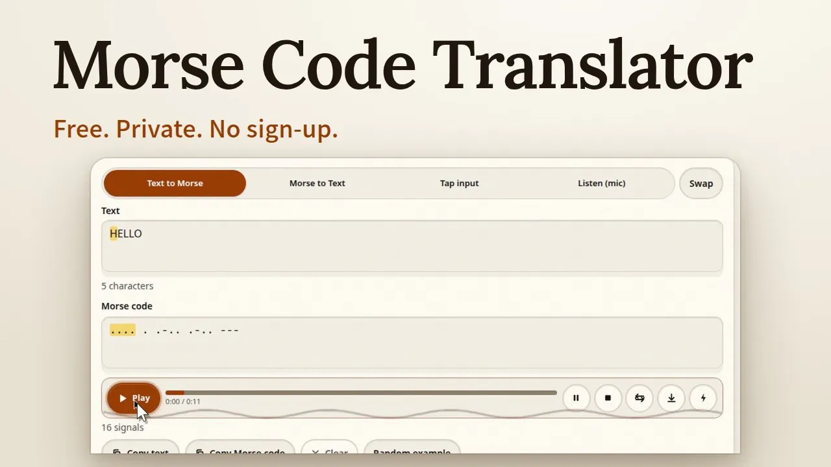Click inside the Morse code output box
The height and width of the screenshot is (467, 831).
point(412,342)
